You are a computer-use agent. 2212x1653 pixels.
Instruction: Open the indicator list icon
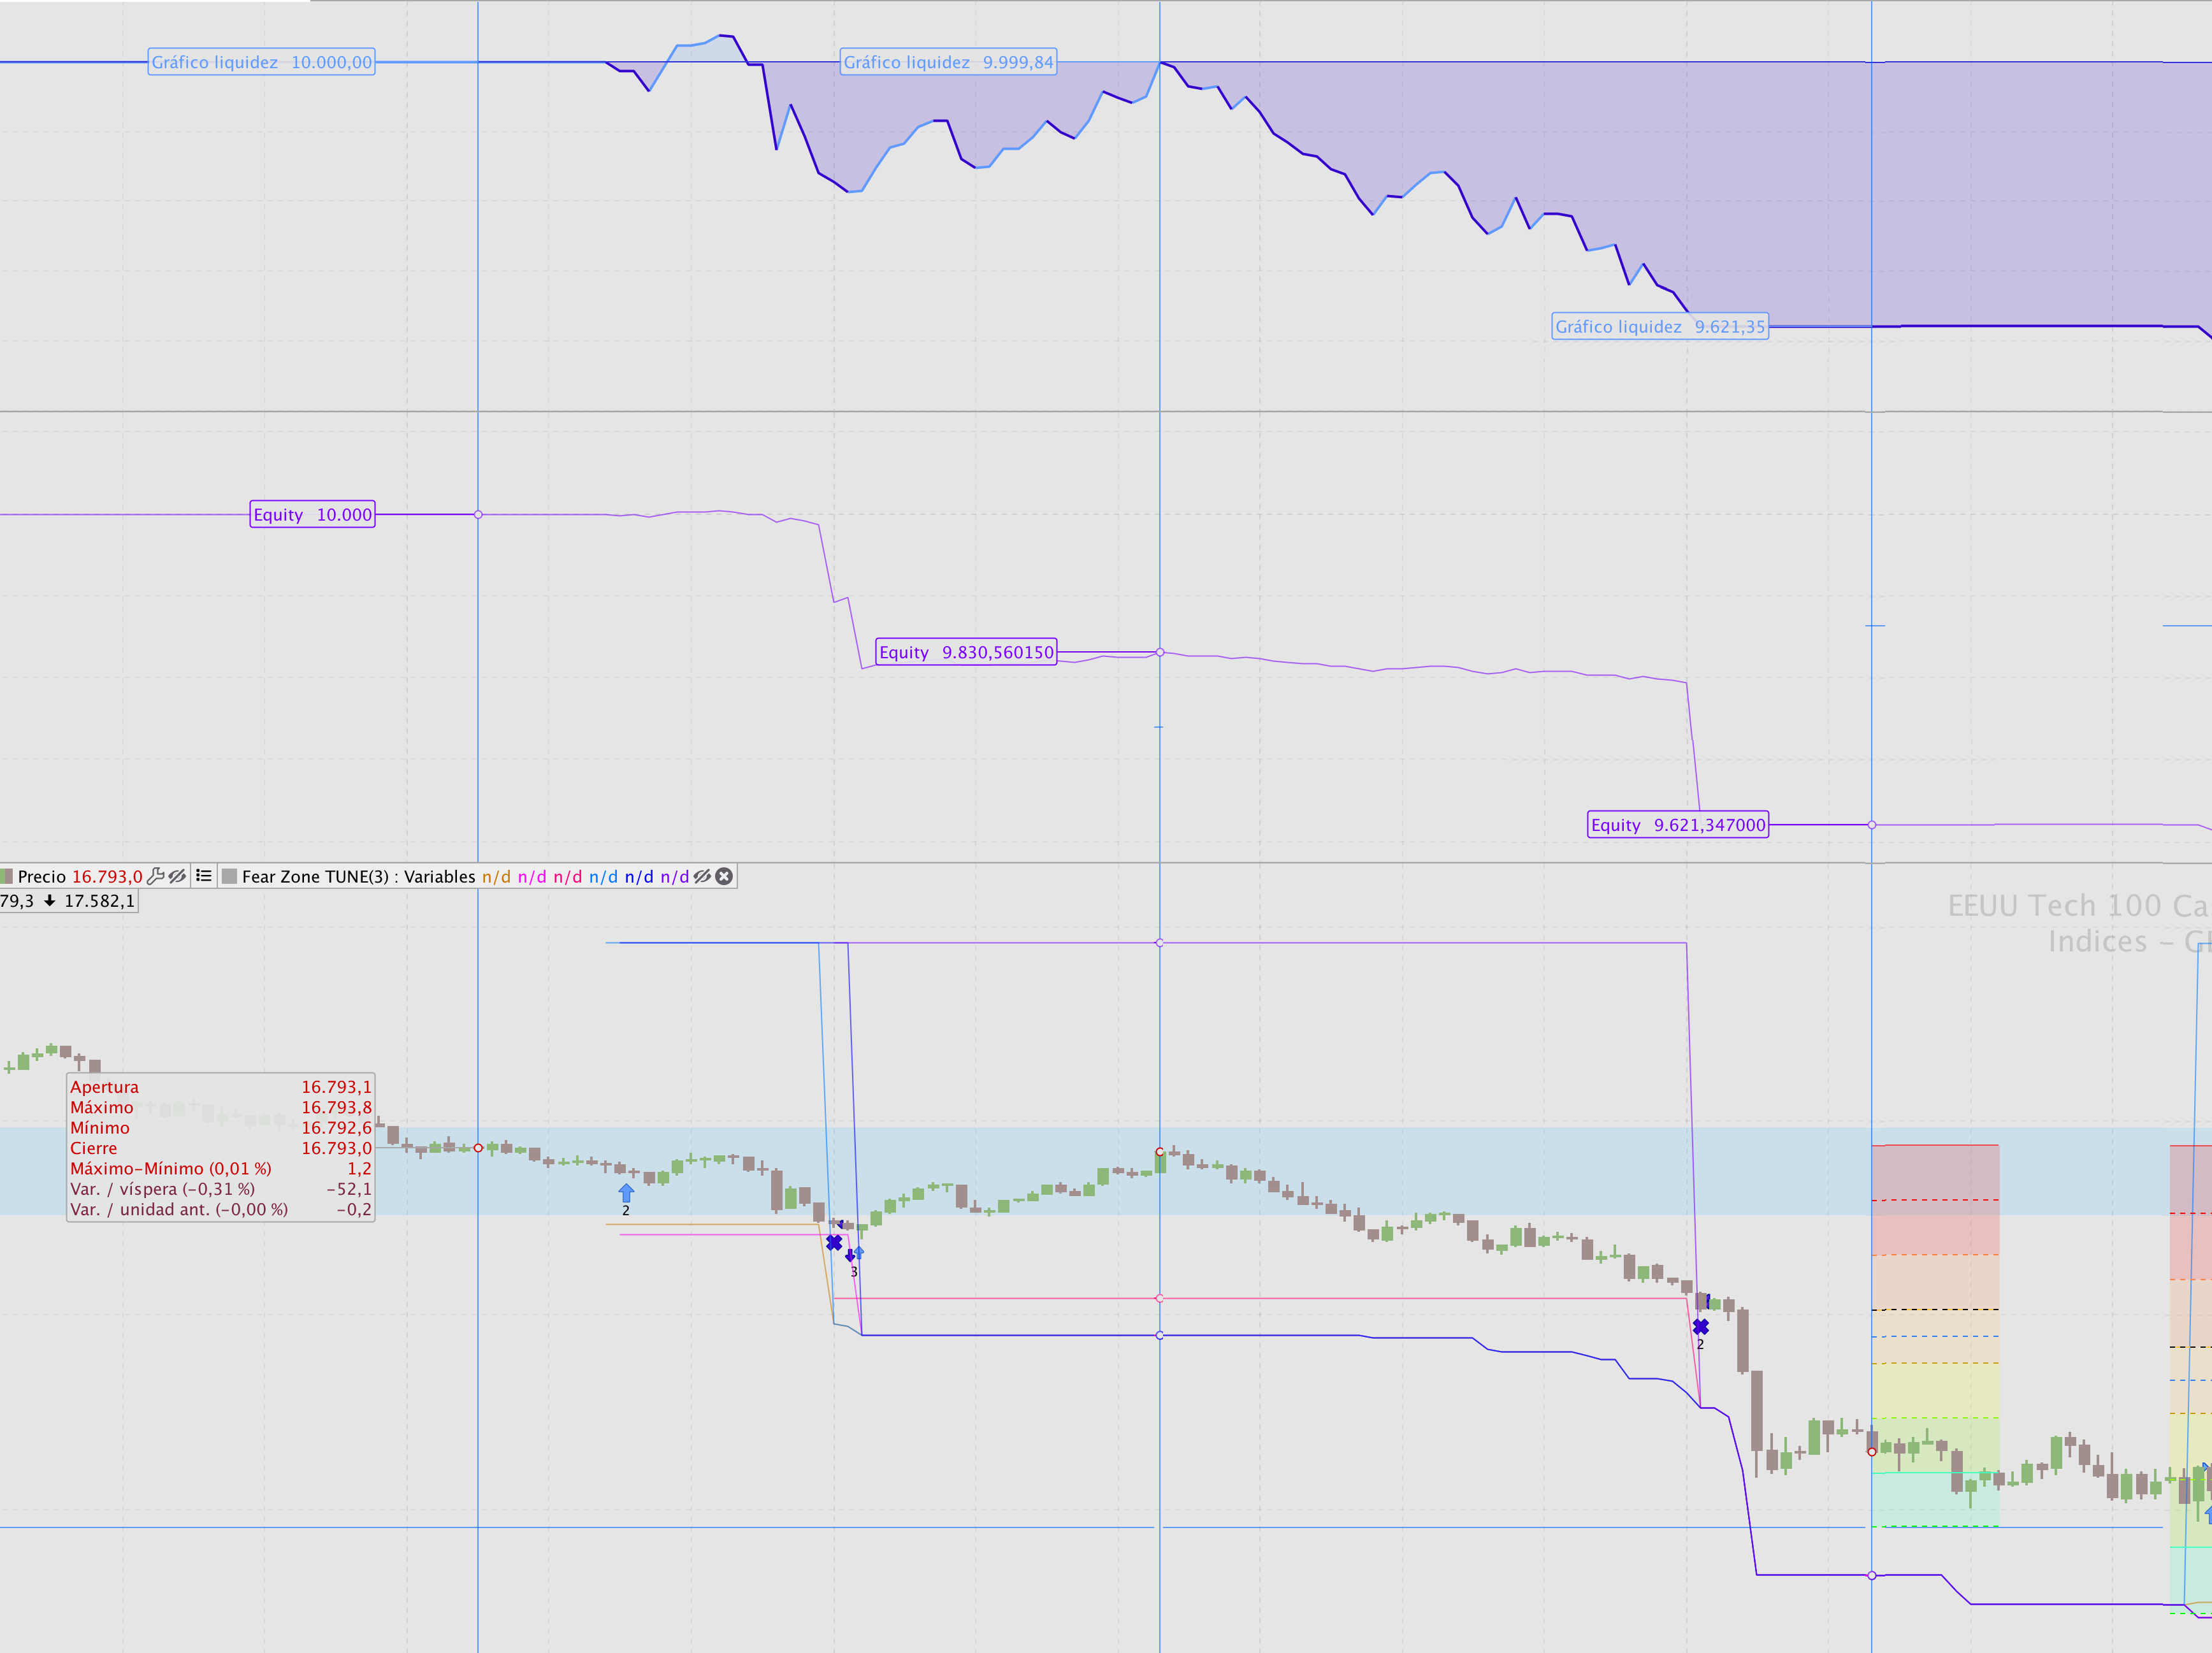pos(204,876)
